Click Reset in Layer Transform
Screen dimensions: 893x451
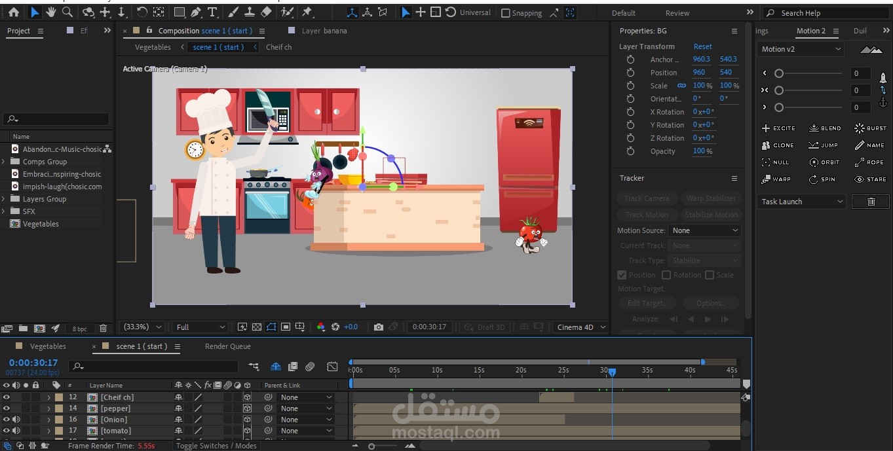(702, 46)
